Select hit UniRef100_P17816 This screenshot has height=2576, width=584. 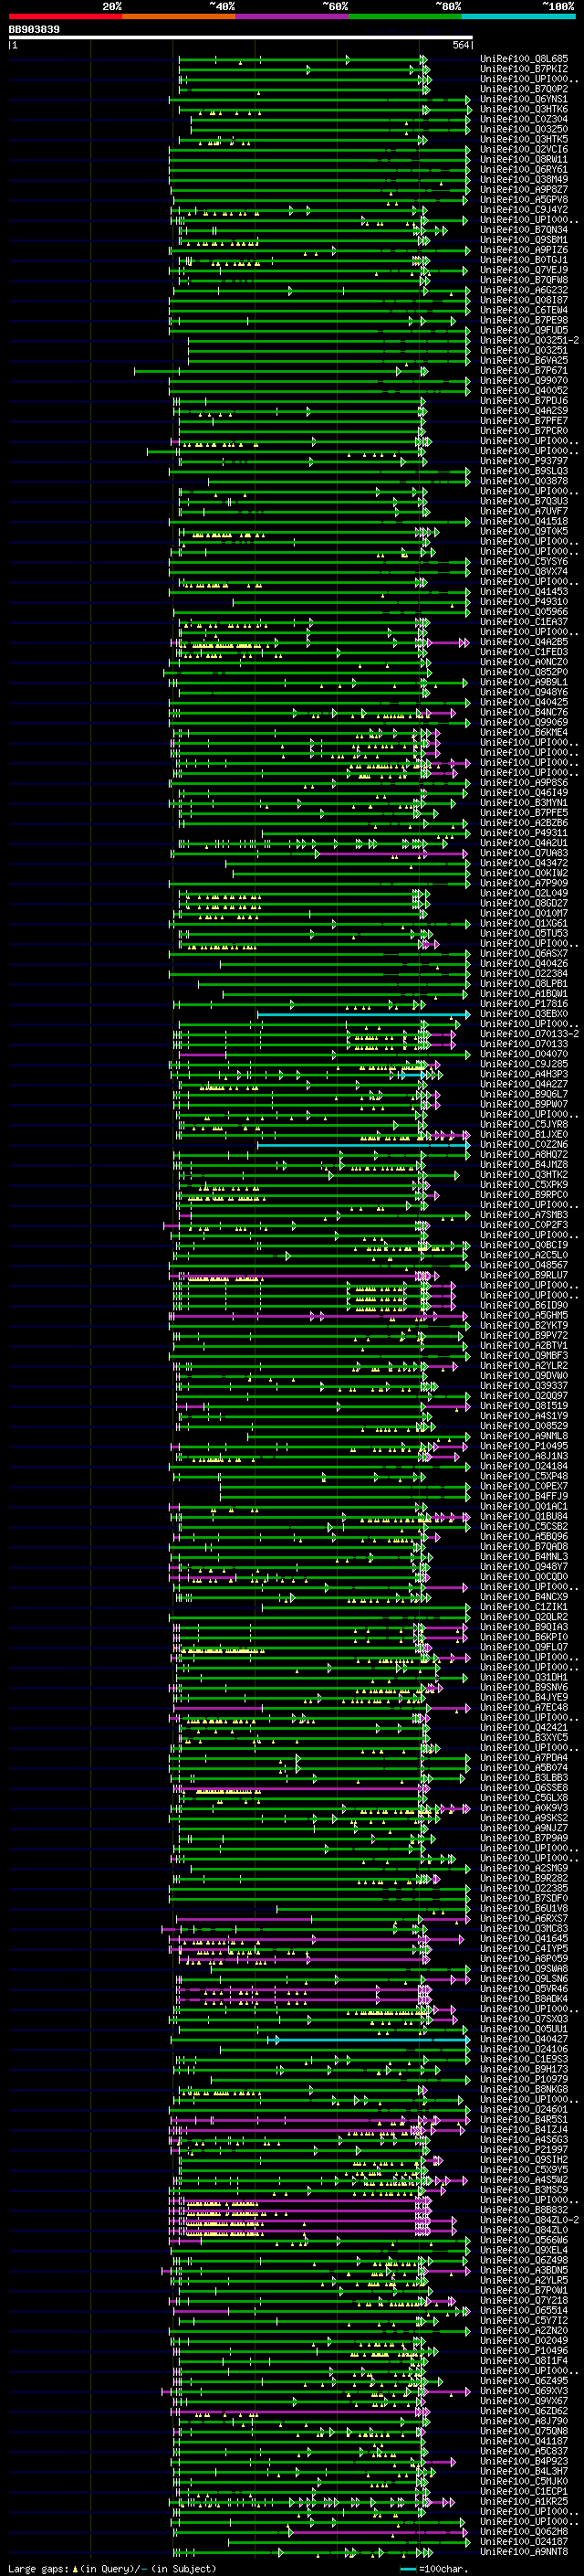click(x=524, y=1004)
